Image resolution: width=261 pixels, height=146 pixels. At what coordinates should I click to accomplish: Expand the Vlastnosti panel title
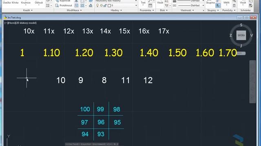(x=187, y=10)
